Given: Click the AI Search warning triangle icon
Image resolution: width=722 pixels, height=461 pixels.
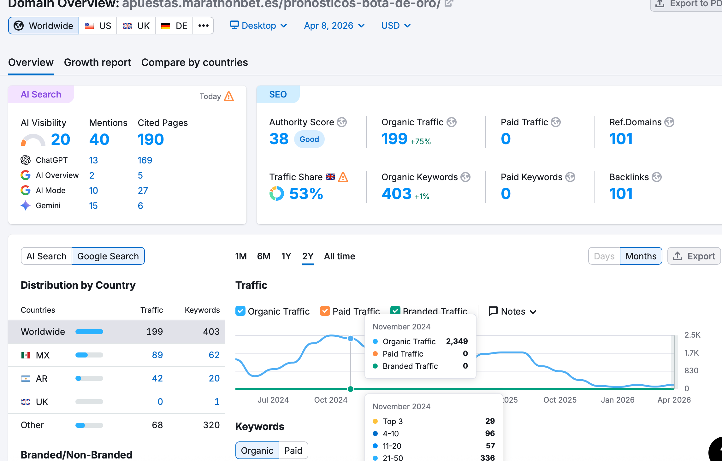Looking at the screenshot, I should (x=229, y=96).
